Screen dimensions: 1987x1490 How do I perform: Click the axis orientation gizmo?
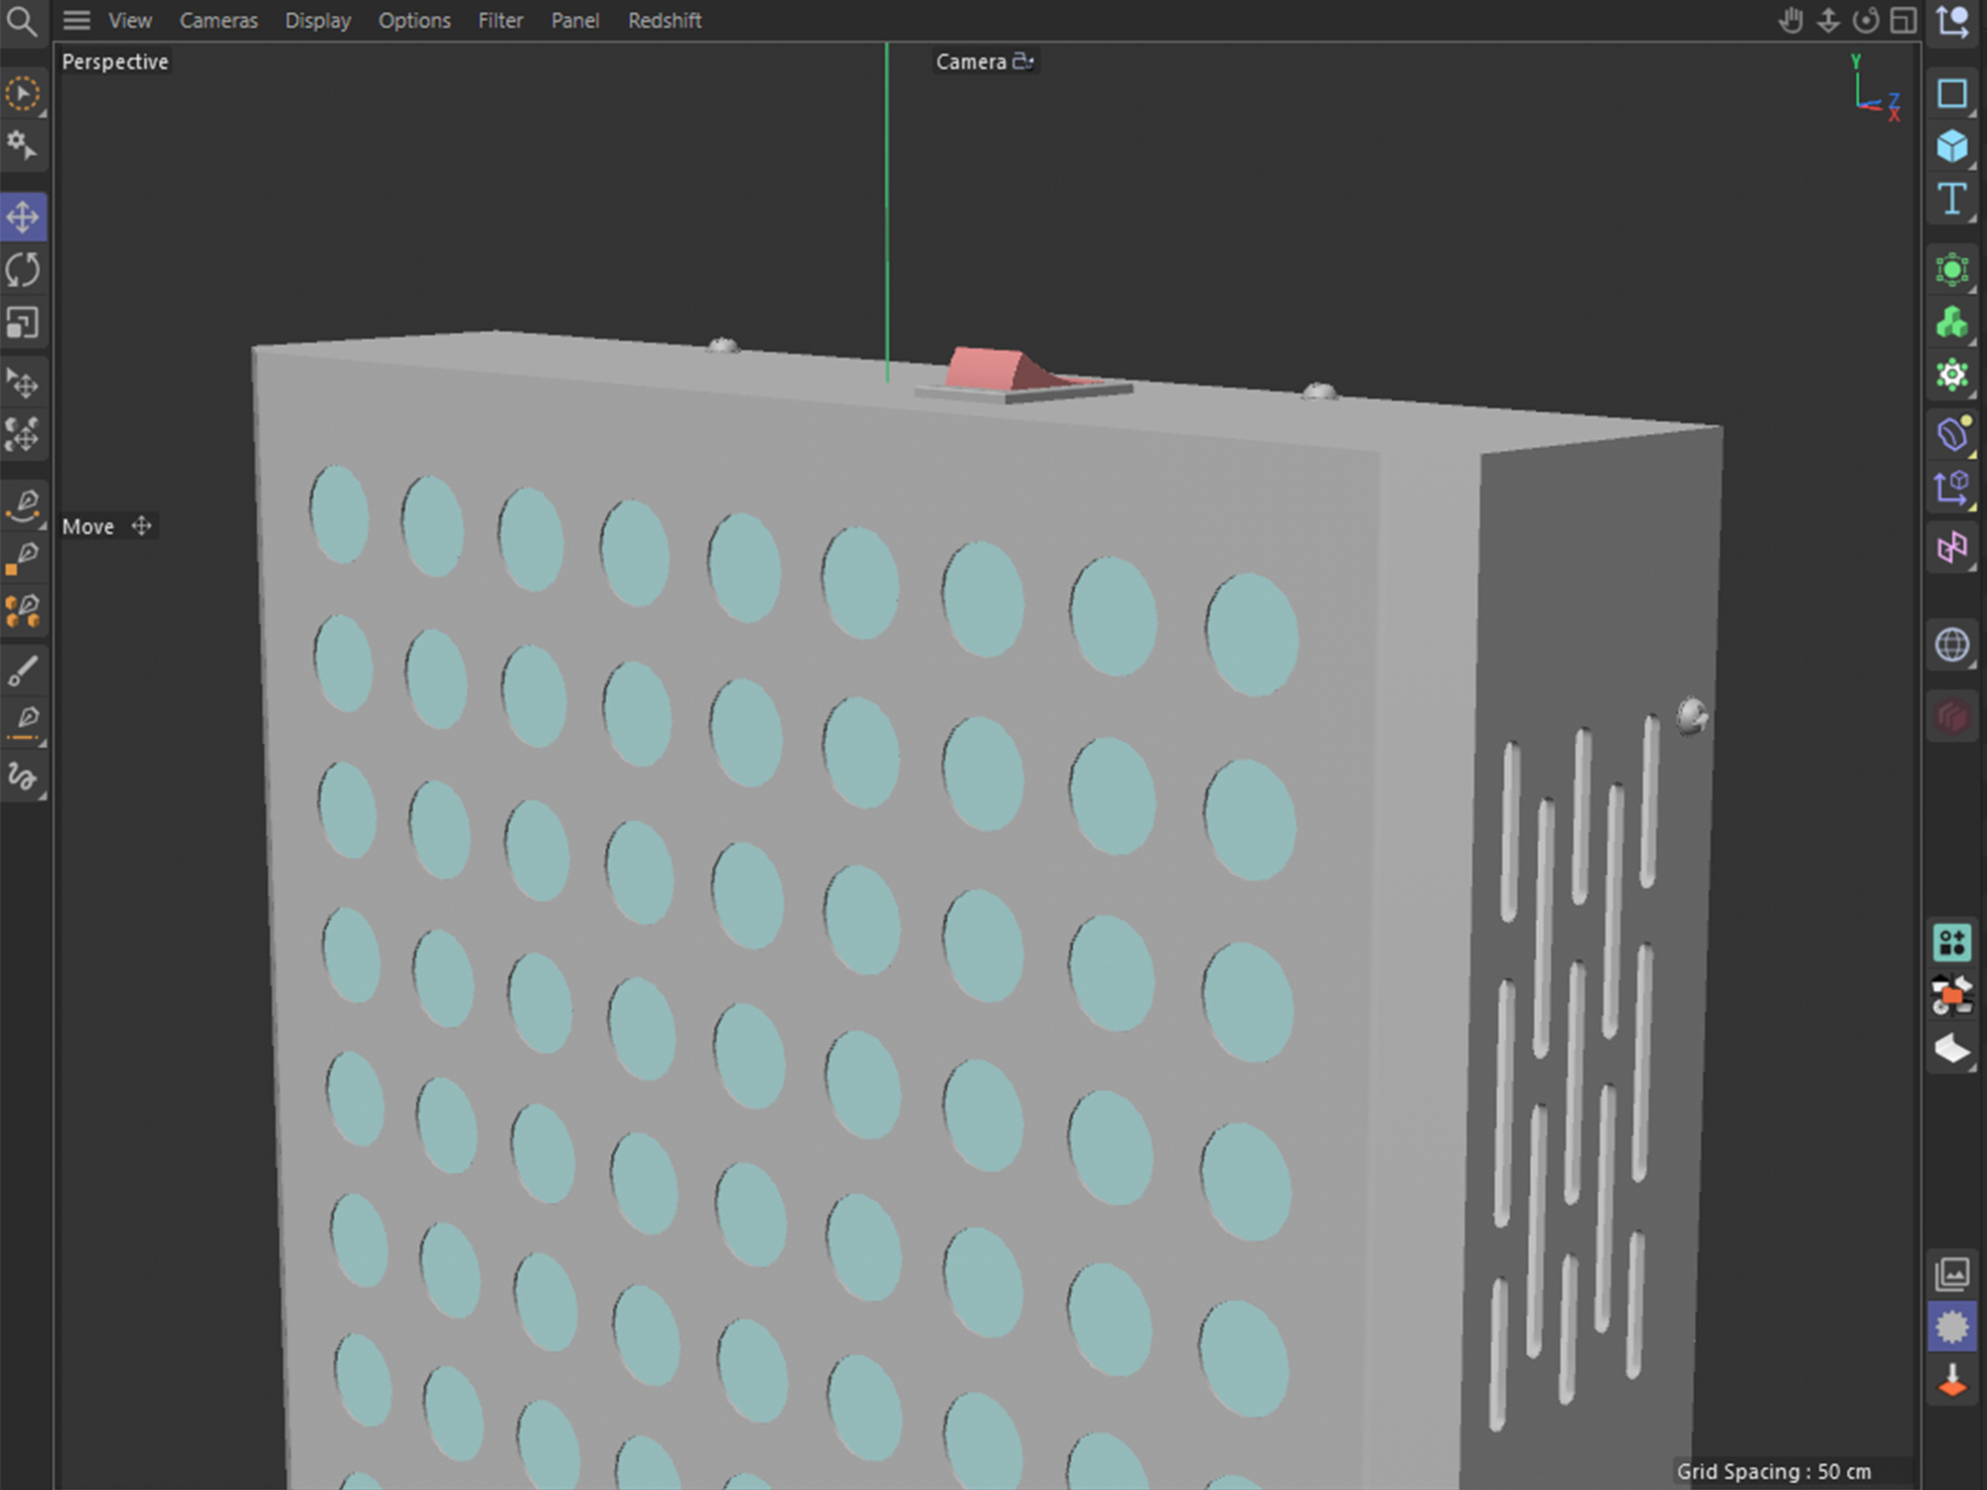click(x=1875, y=87)
